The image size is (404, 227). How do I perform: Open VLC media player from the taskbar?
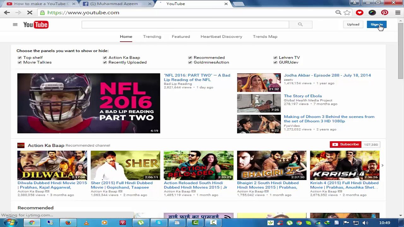click(86, 223)
